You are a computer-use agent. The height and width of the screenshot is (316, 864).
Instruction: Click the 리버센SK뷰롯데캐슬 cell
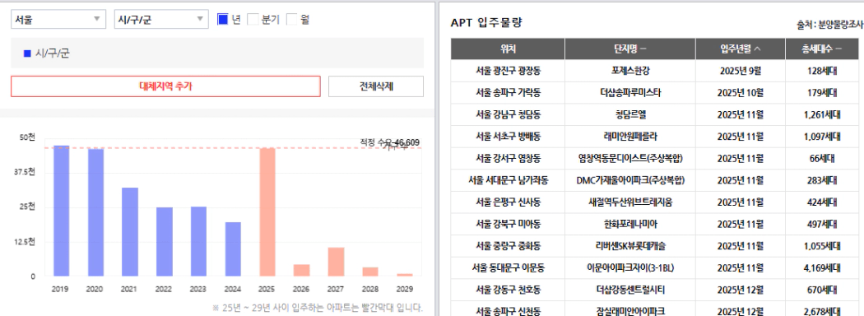pos(630,245)
